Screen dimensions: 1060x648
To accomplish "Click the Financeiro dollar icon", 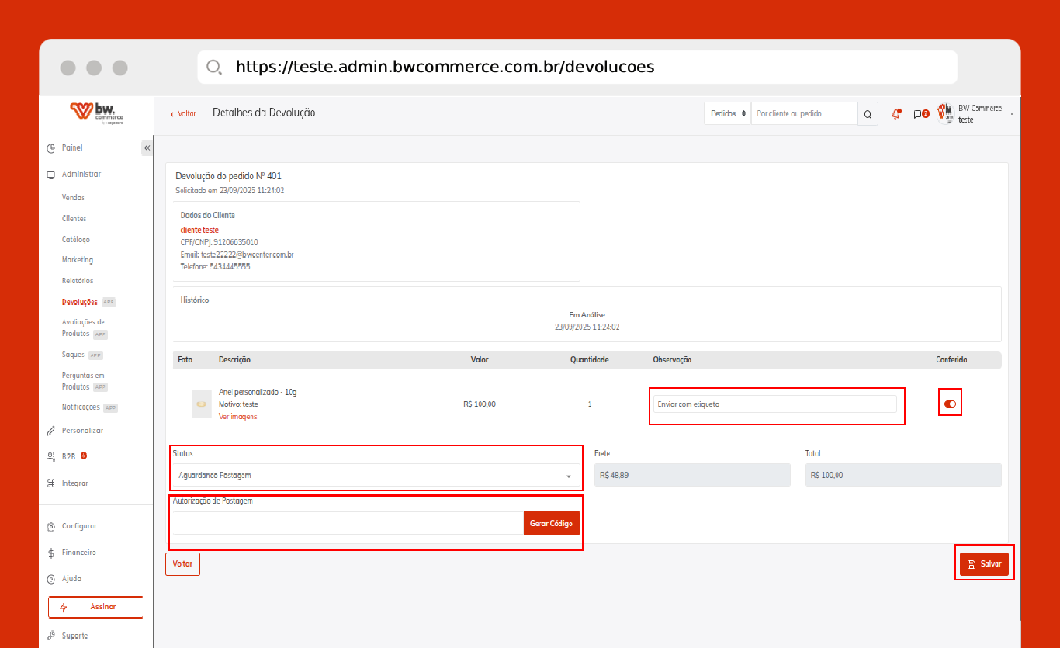I will [50, 553].
